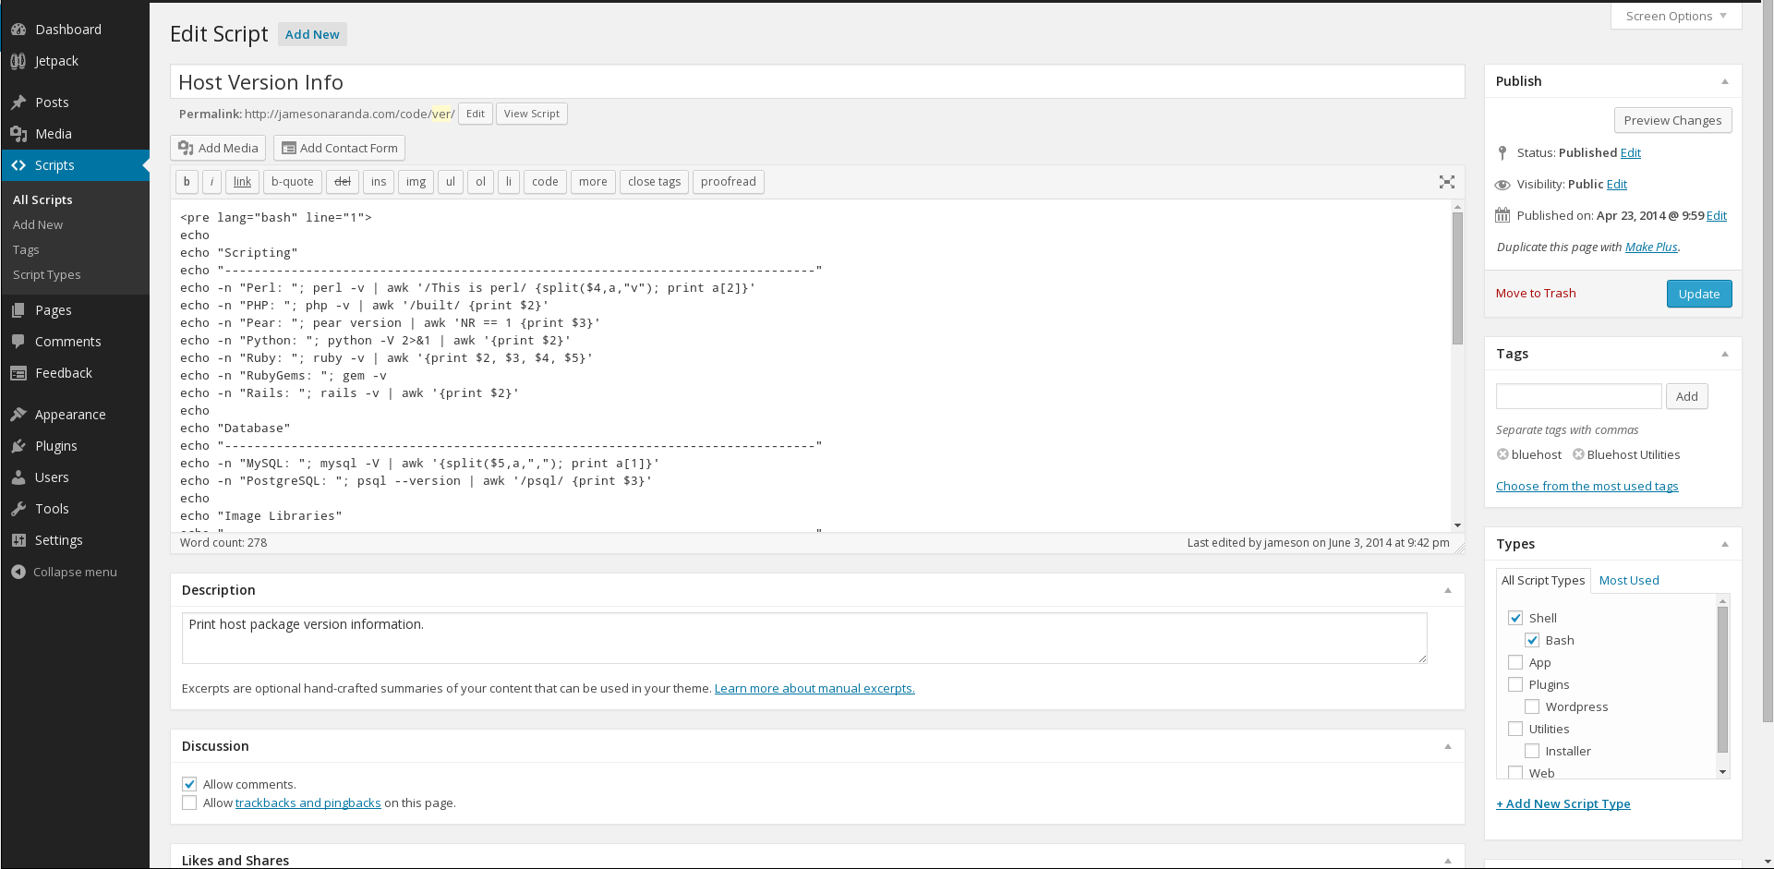The image size is (1774, 869).
Task: Check the Utilities script type
Action: tap(1515, 729)
